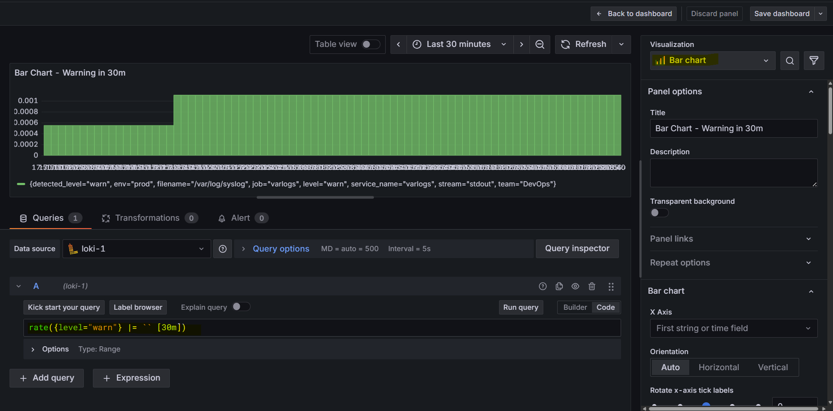
Task: Open the data source help icon
Action: pos(222,249)
